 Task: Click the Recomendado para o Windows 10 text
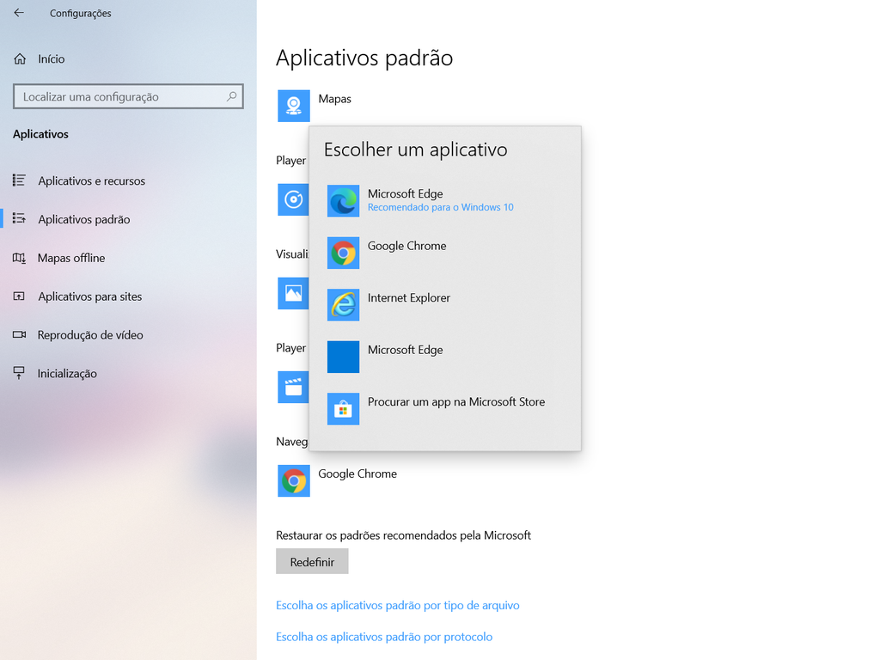441,207
